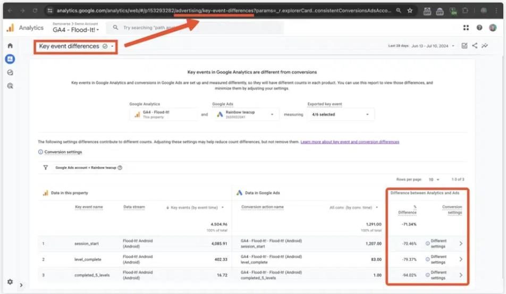The image size is (506, 294).
Task: Click the -94.02% difference value
Action: 409,275
